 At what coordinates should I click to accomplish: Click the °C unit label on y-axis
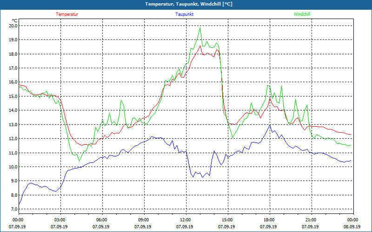(x=15, y=20)
